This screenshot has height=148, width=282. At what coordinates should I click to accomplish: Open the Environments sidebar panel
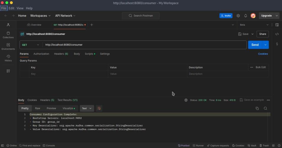click(x=8, y=46)
